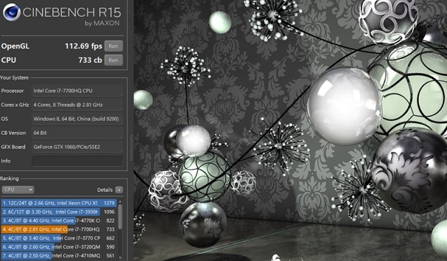Run the OpenGL benchmark test

pyautogui.click(x=113, y=46)
